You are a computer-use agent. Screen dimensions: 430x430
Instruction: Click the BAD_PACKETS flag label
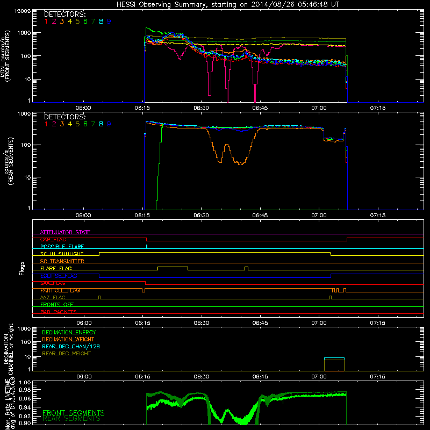59,312
